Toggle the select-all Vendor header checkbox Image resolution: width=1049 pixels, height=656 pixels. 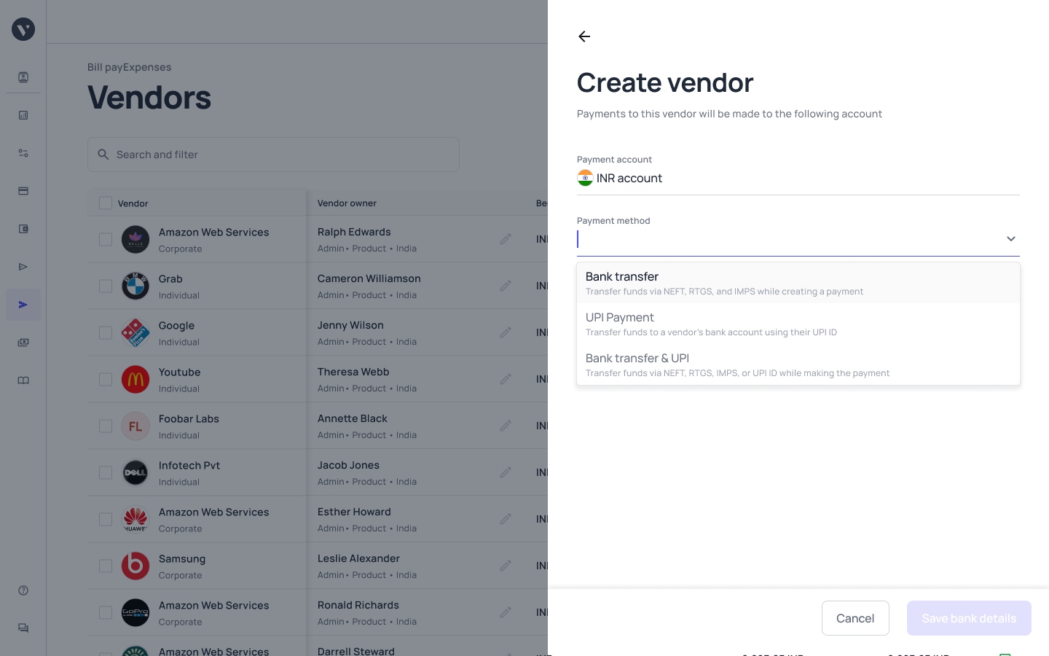(106, 203)
